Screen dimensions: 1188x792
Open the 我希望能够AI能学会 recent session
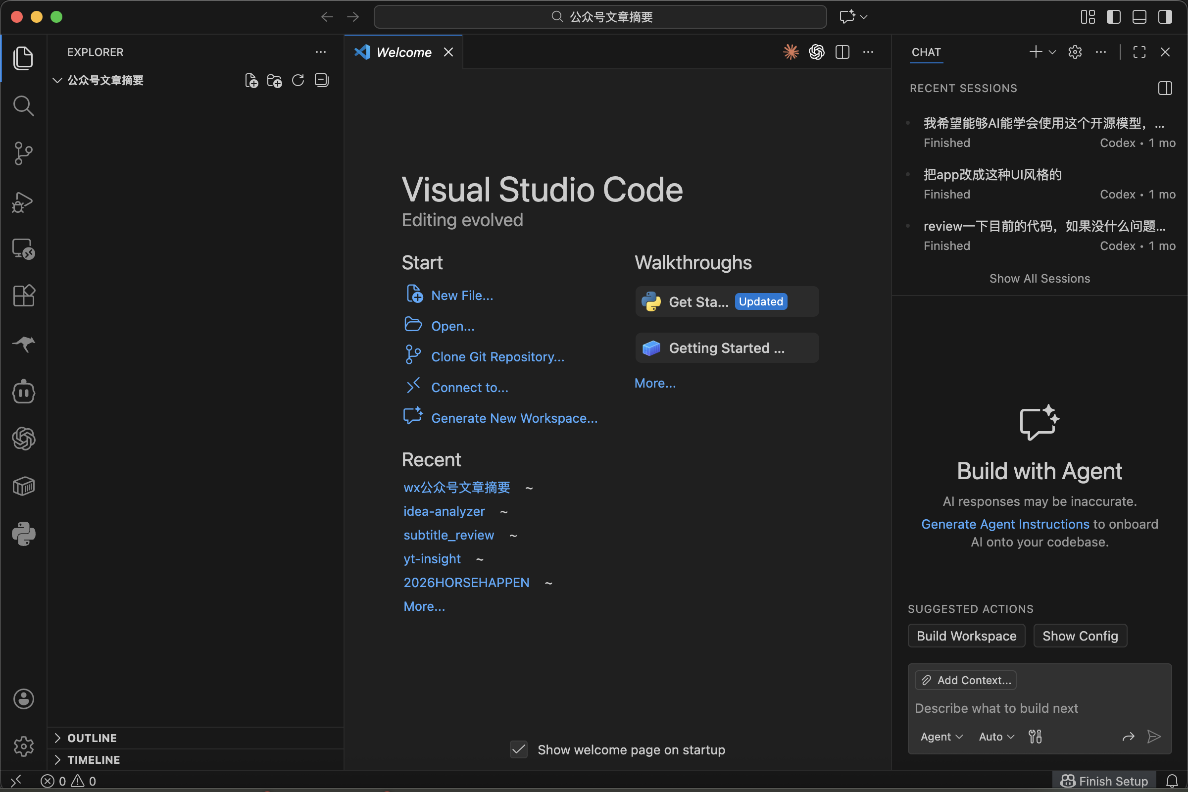pos(1040,133)
